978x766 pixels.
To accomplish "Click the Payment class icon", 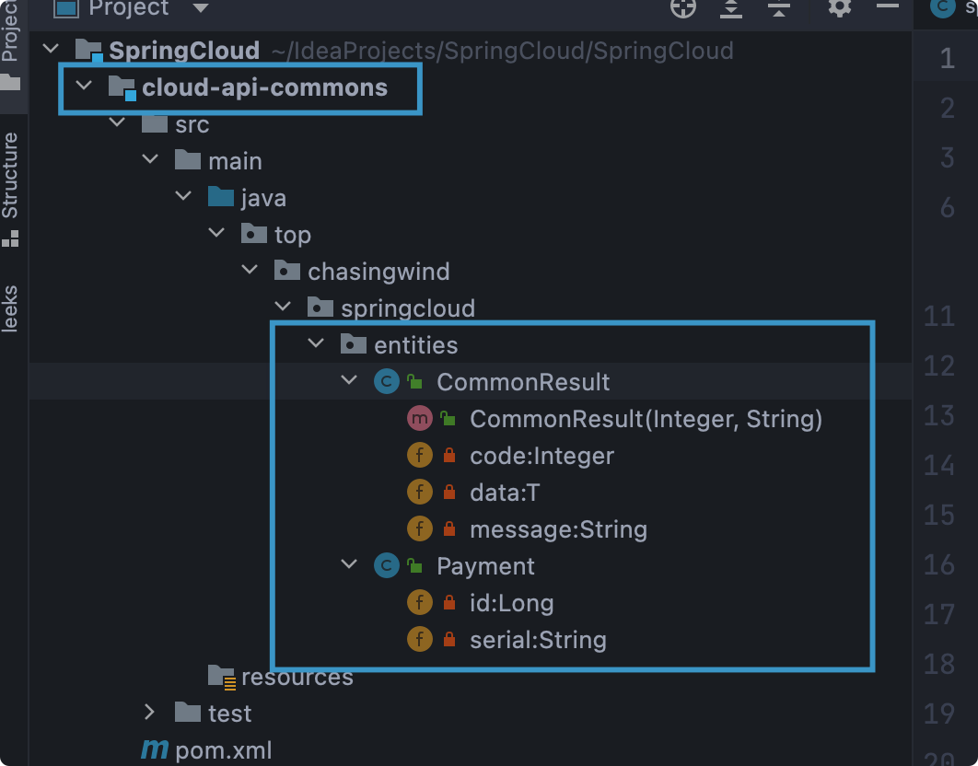I will point(387,566).
